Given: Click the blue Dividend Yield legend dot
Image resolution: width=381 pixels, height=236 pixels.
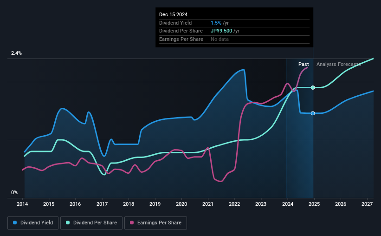Looking at the screenshot, I should pos(15,223).
